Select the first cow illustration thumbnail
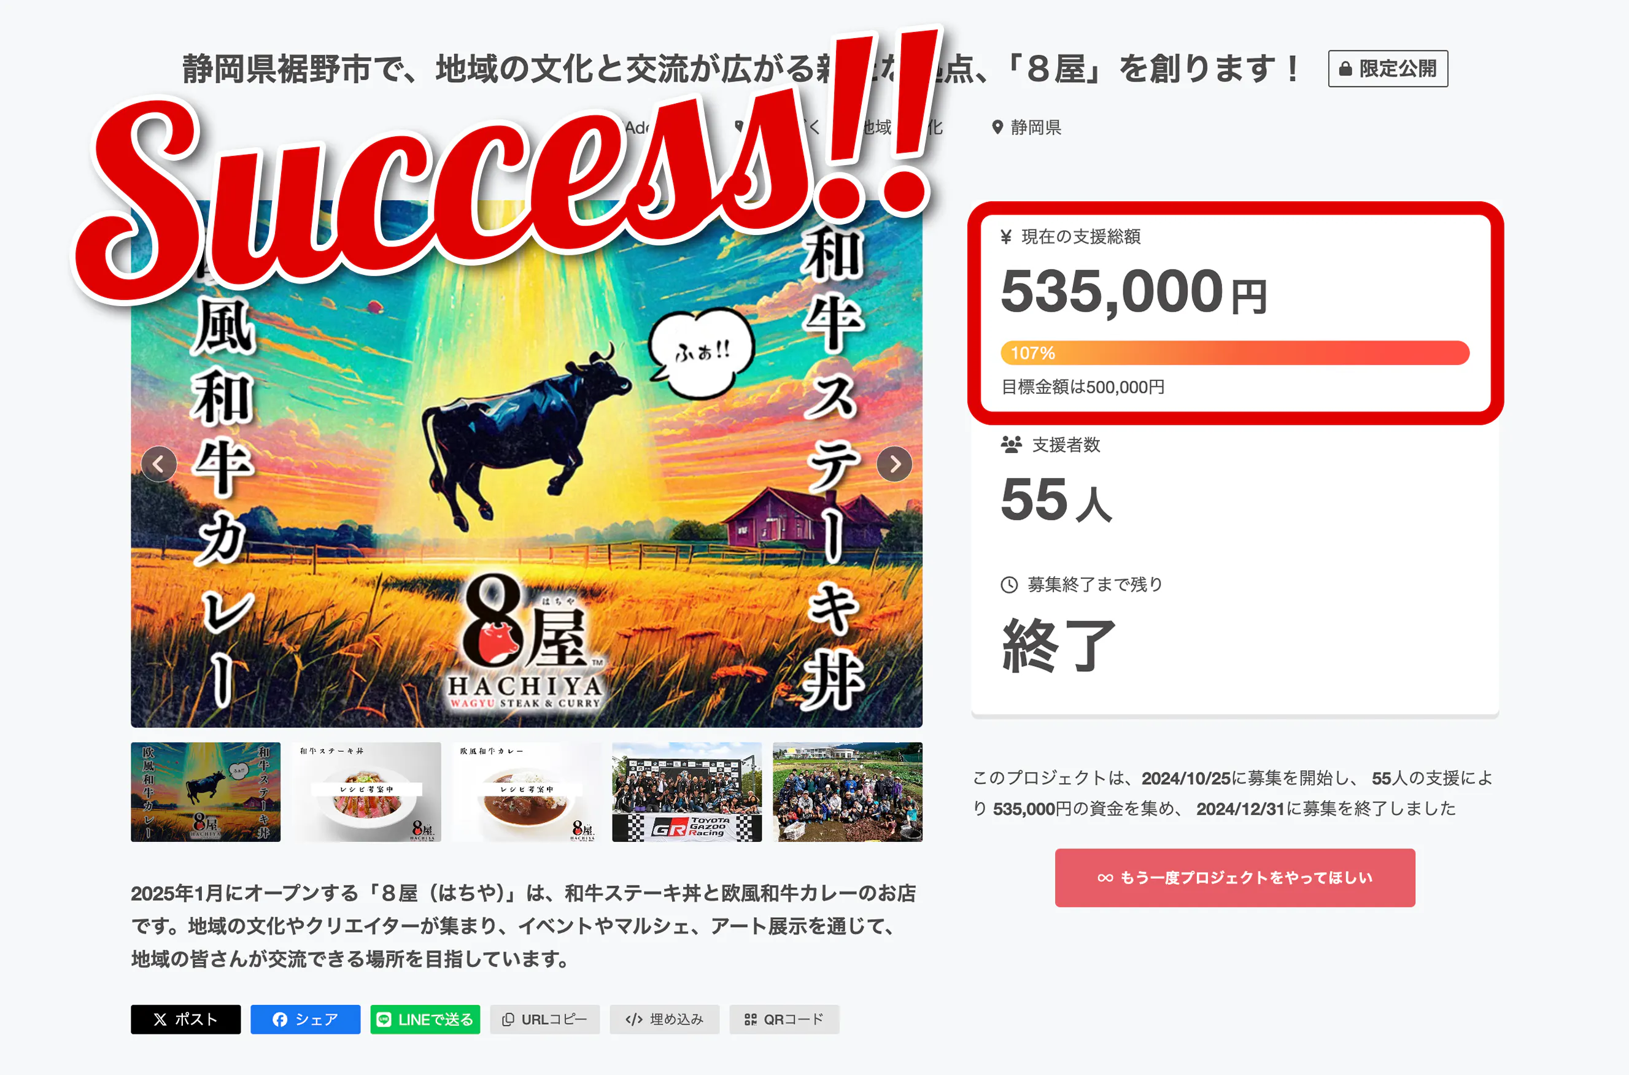The width and height of the screenshot is (1629, 1075). pos(206,792)
